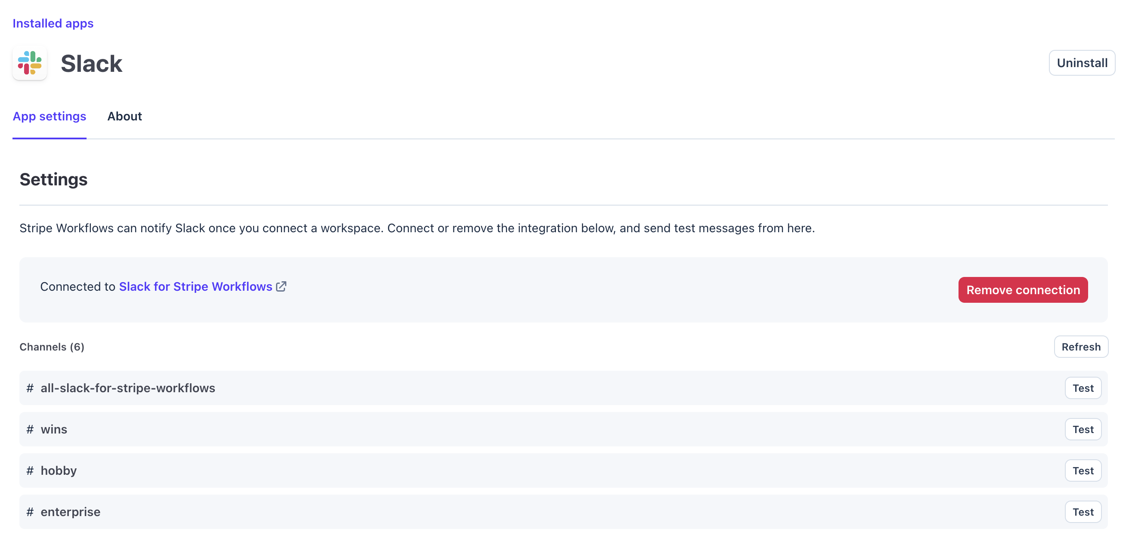Click the Settings heading

(53, 179)
